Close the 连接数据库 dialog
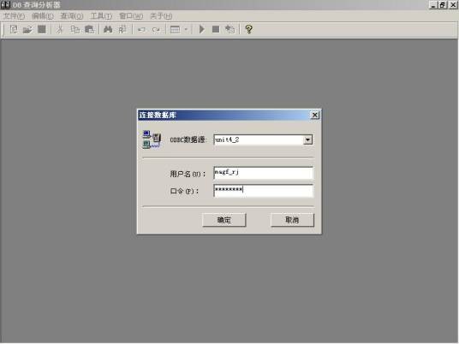Screen dimensions: 459x344 (314, 115)
